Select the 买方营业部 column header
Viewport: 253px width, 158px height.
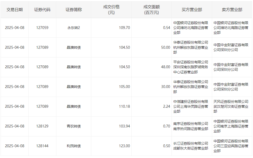[192, 10]
